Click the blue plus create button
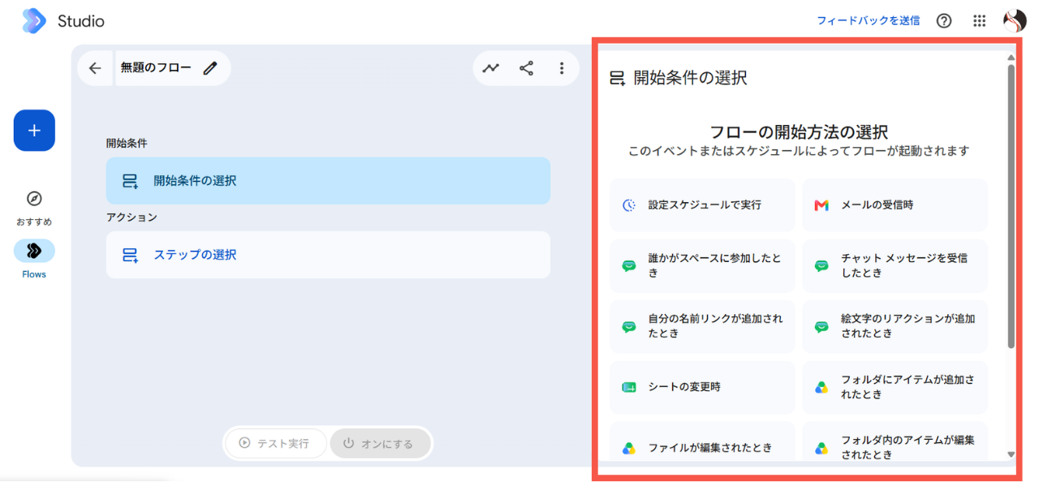This screenshot has width=1039, height=482. click(x=34, y=131)
